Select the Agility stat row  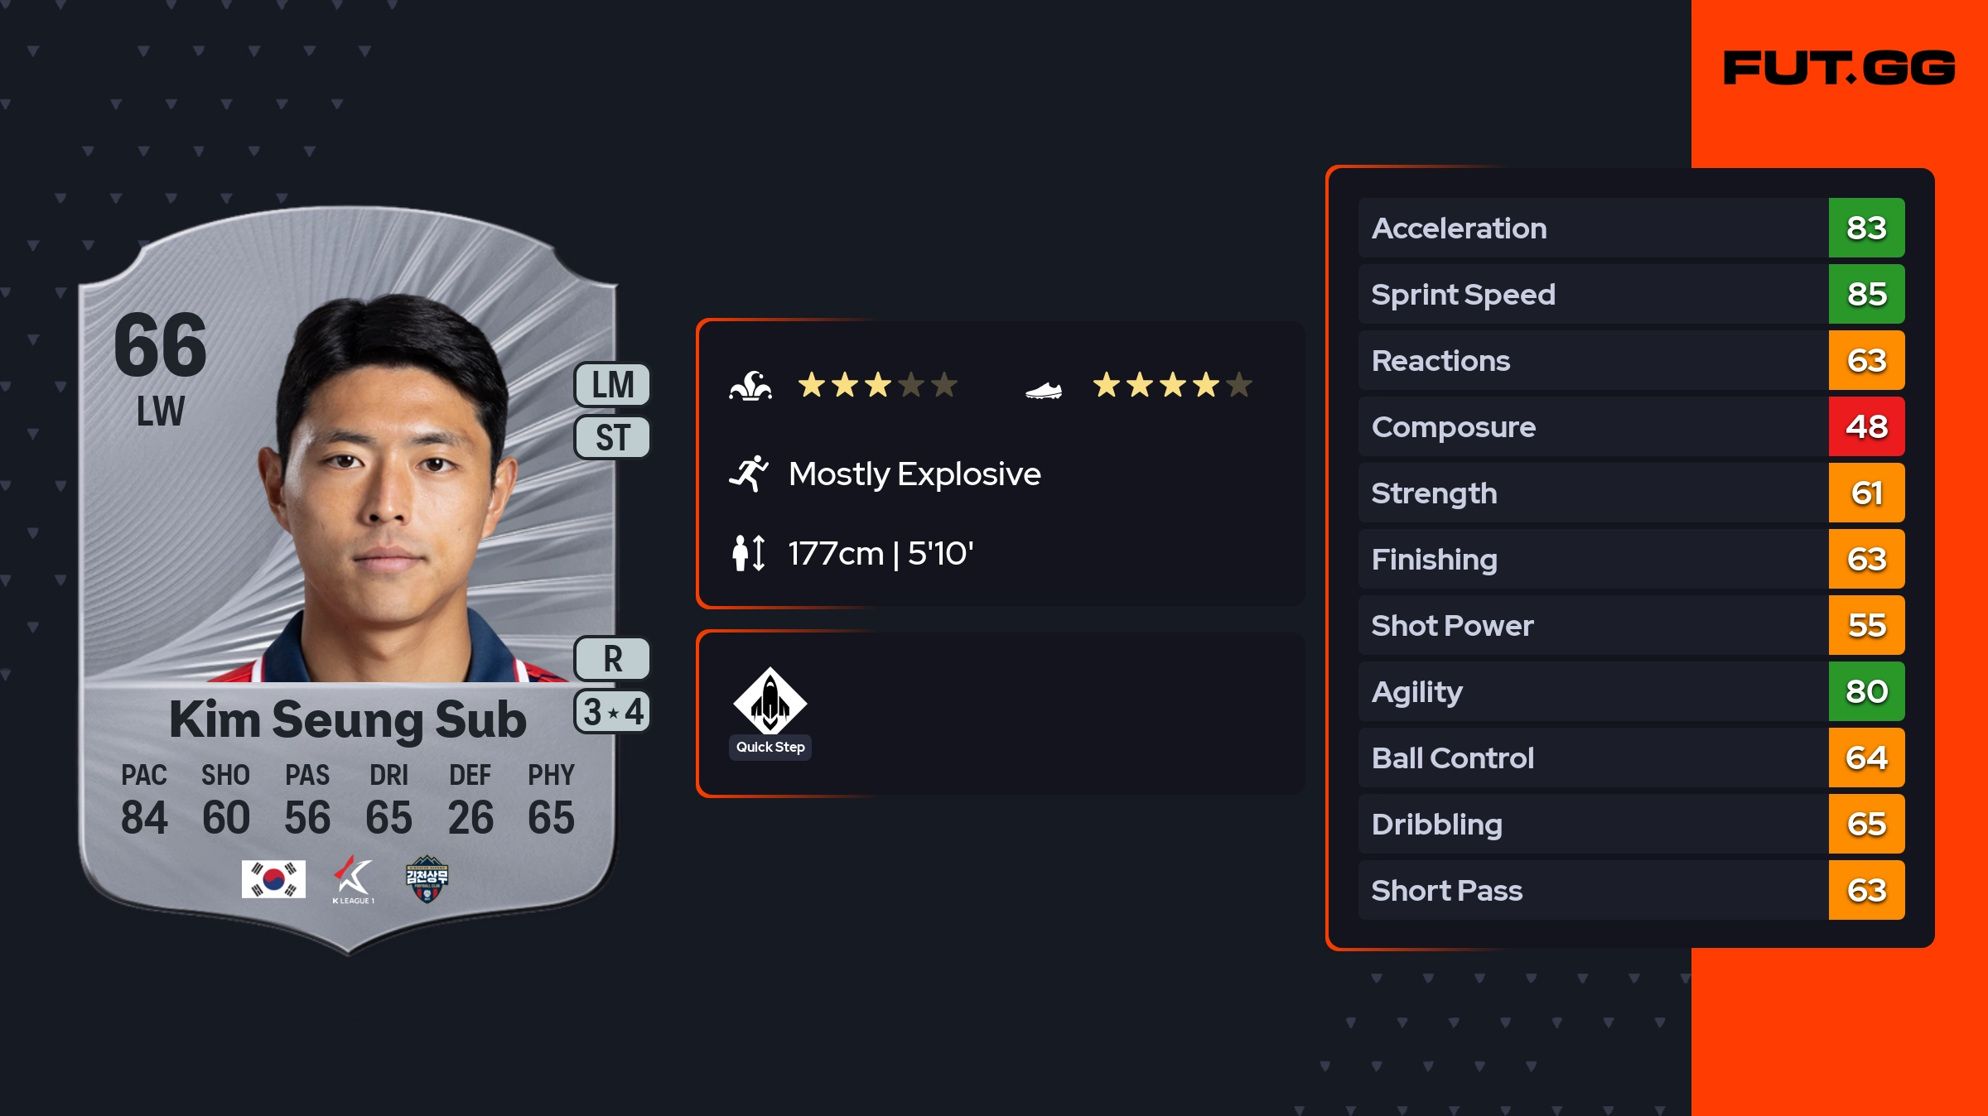click(1590, 691)
